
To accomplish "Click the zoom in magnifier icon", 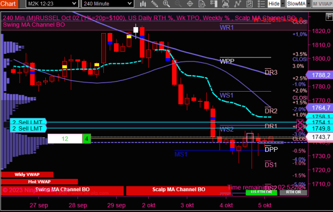I will tap(166, 4).
